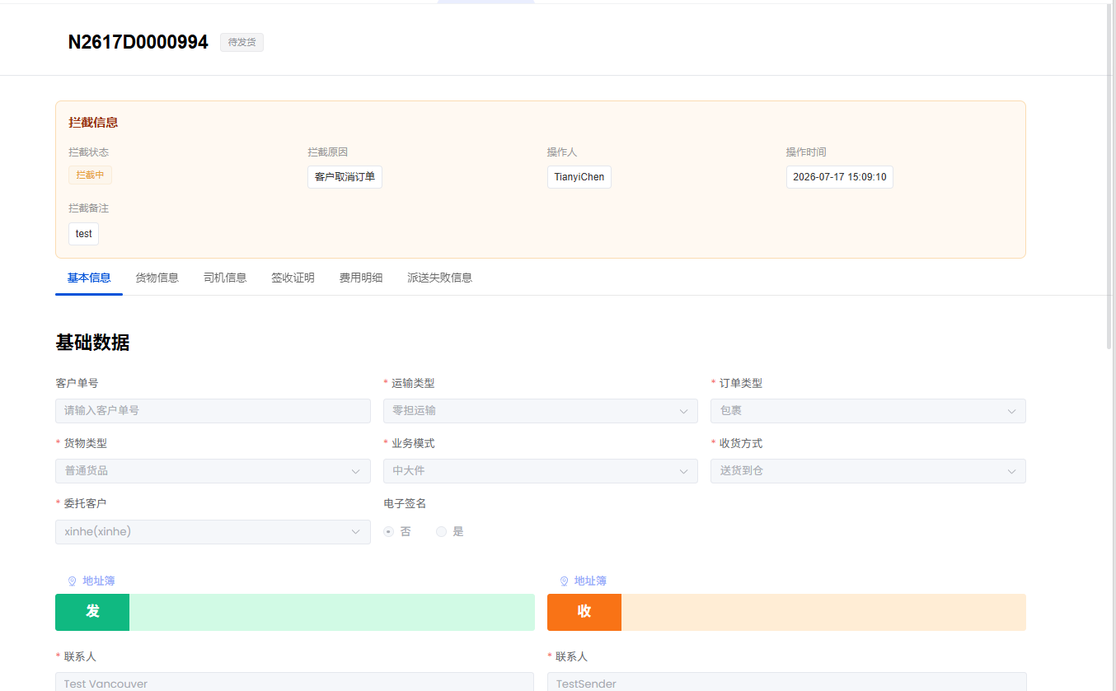Image resolution: width=1116 pixels, height=691 pixels.
Task: Click the location pin icon beside receiver 地址簿
Action: (x=564, y=581)
